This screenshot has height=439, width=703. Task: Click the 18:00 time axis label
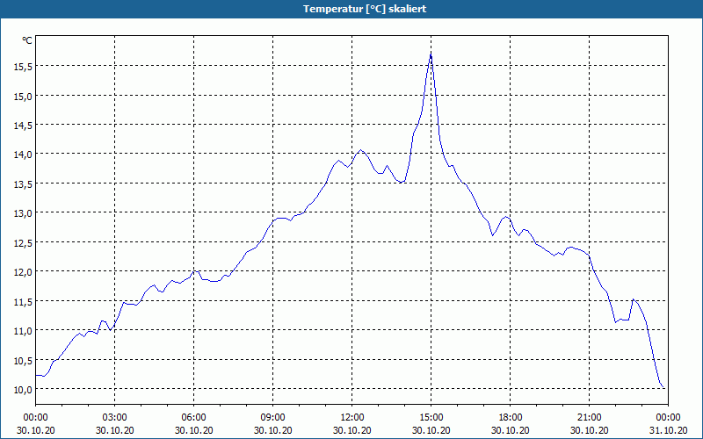point(511,418)
